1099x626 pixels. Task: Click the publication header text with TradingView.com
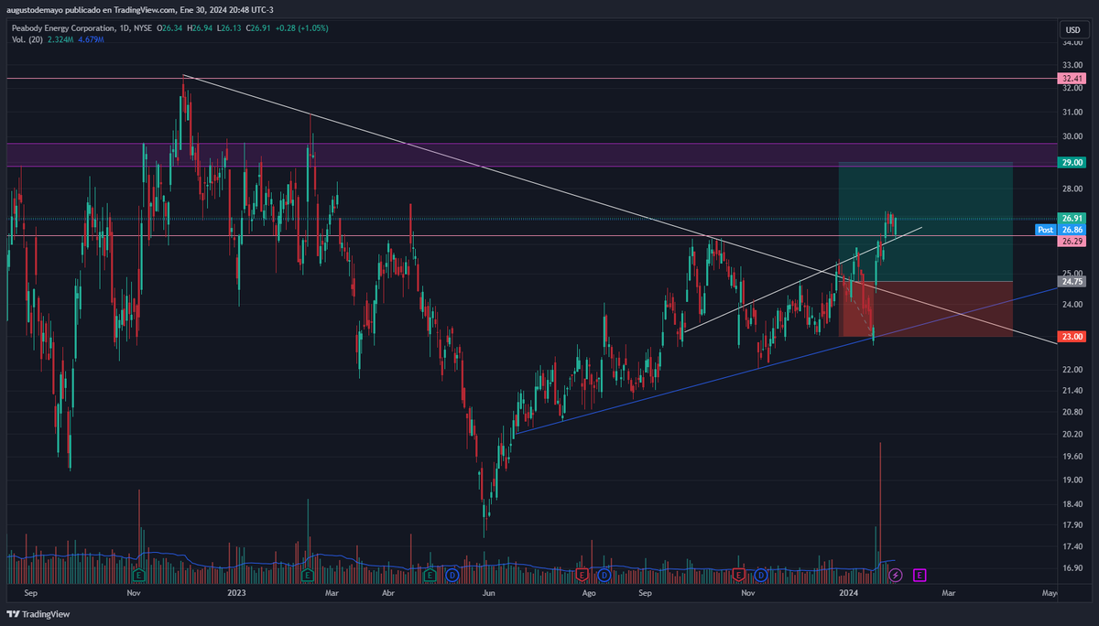pos(142,9)
